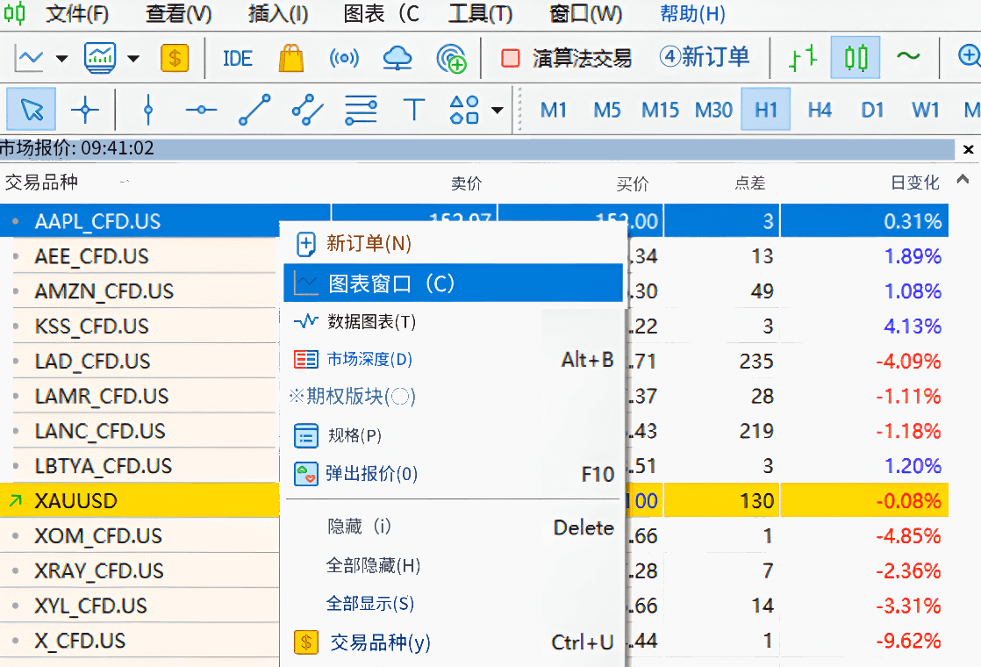
Task: Expand the shapes tool dropdown arrow
Action: (498, 111)
